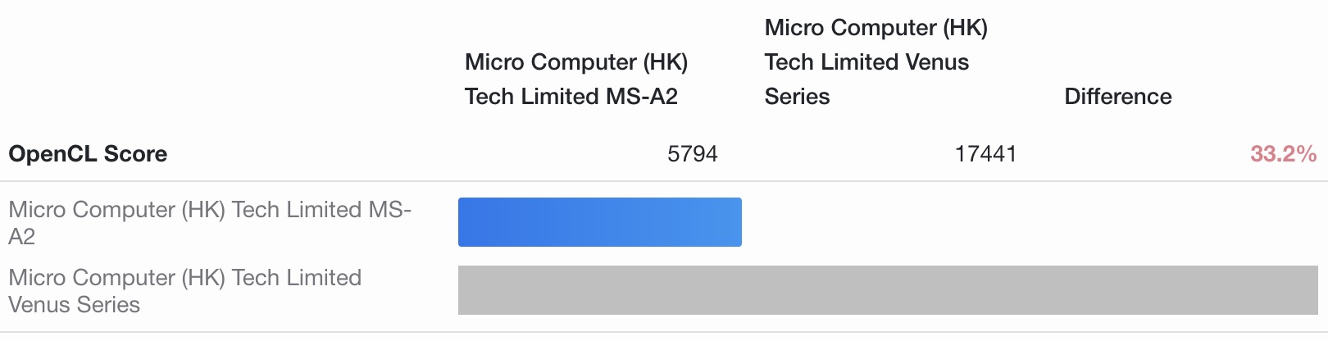Click the word "Series" in the column header

pos(797,97)
